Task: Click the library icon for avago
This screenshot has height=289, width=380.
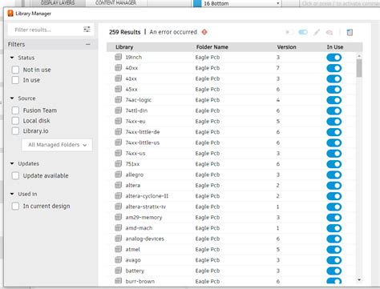Action: tap(118, 260)
